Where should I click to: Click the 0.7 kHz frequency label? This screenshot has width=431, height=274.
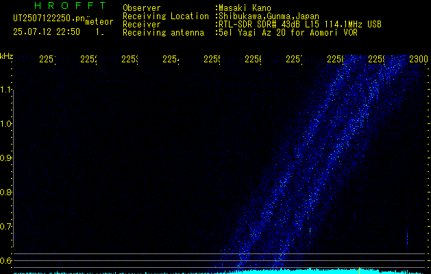[x=6, y=227]
